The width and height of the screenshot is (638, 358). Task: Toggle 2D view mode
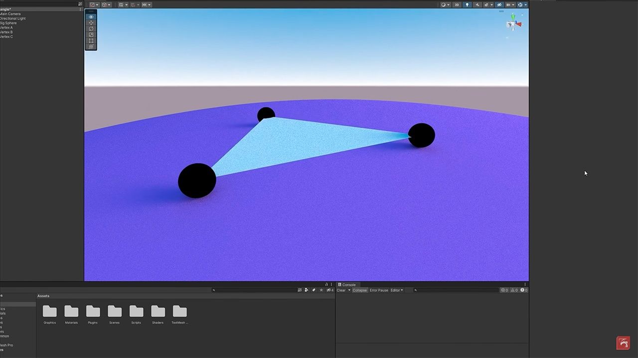click(x=457, y=5)
